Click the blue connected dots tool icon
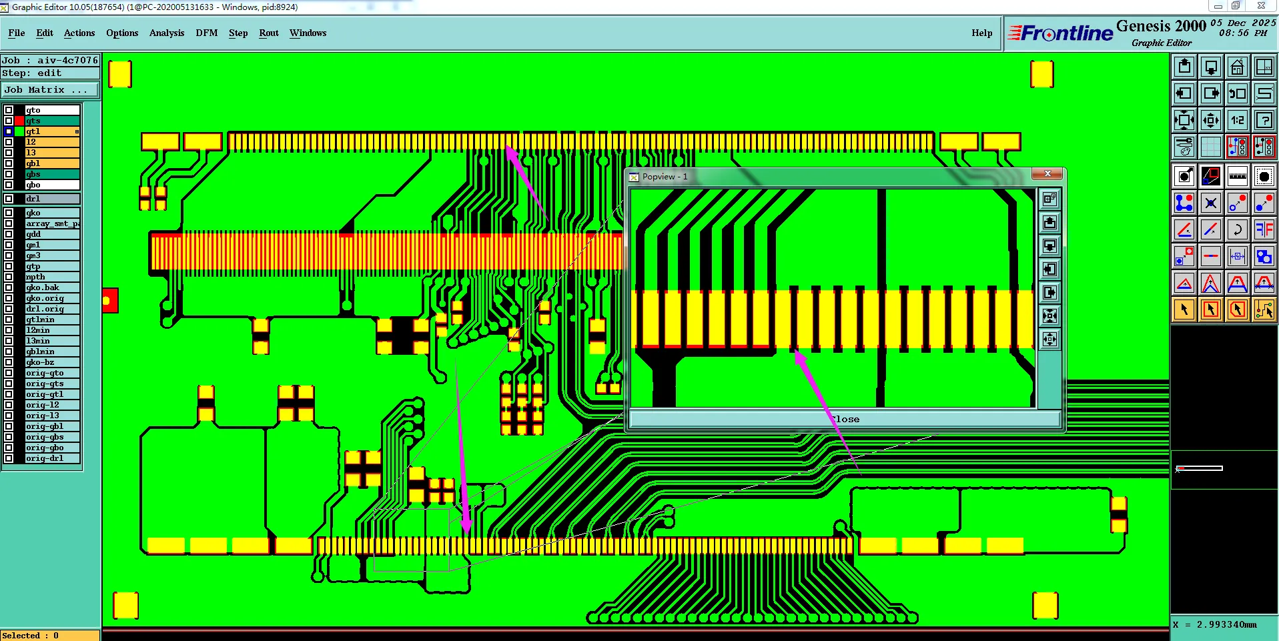Viewport: 1279px width, 641px height. [1184, 203]
